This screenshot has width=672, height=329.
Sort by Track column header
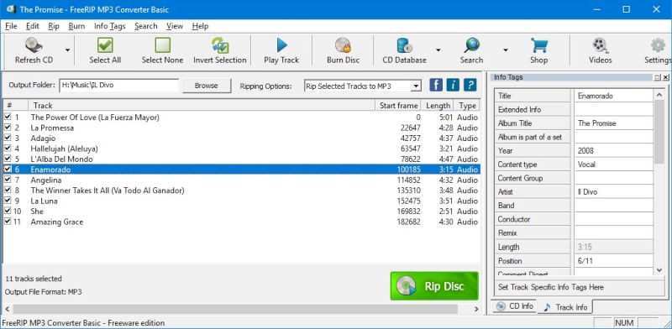tap(202, 106)
